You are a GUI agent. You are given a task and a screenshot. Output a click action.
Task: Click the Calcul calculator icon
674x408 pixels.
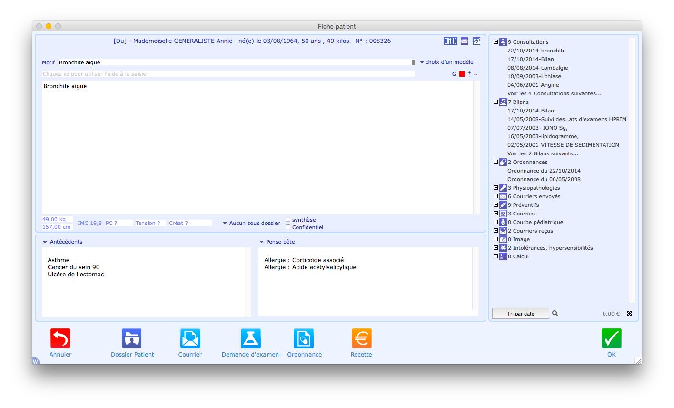(503, 256)
